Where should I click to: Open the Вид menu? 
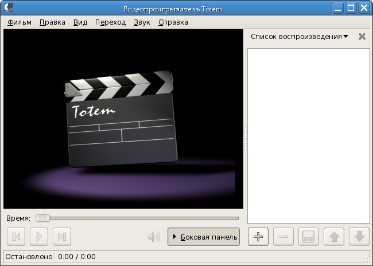(x=80, y=22)
